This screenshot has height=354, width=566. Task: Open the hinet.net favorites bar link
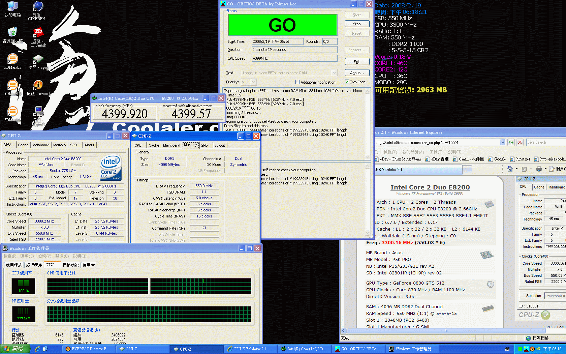click(x=520, y=159)
